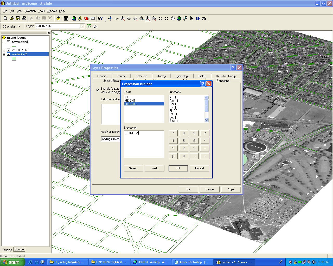This screenshot has height=266, width=333.
Task: Select the Pan hand tool
Action: pos(173,18)
